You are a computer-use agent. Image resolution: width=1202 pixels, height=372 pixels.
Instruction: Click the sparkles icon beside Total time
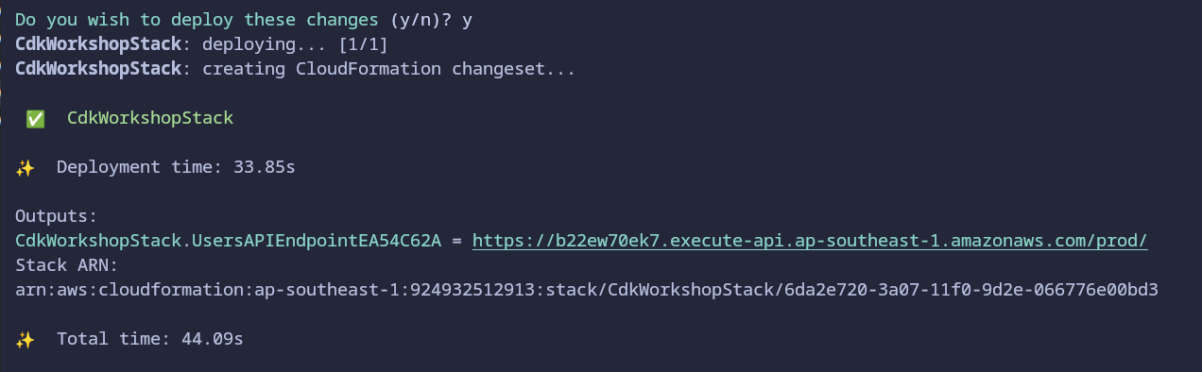[26, 337]
